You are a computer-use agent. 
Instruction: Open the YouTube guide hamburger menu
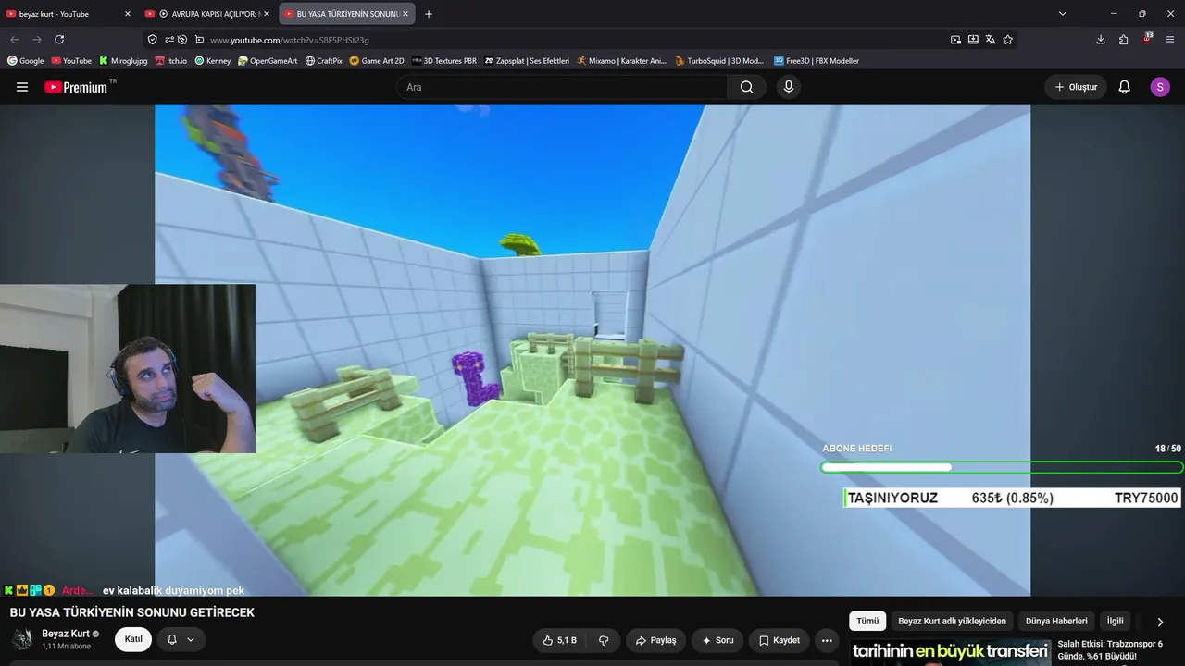pos(22,87)
